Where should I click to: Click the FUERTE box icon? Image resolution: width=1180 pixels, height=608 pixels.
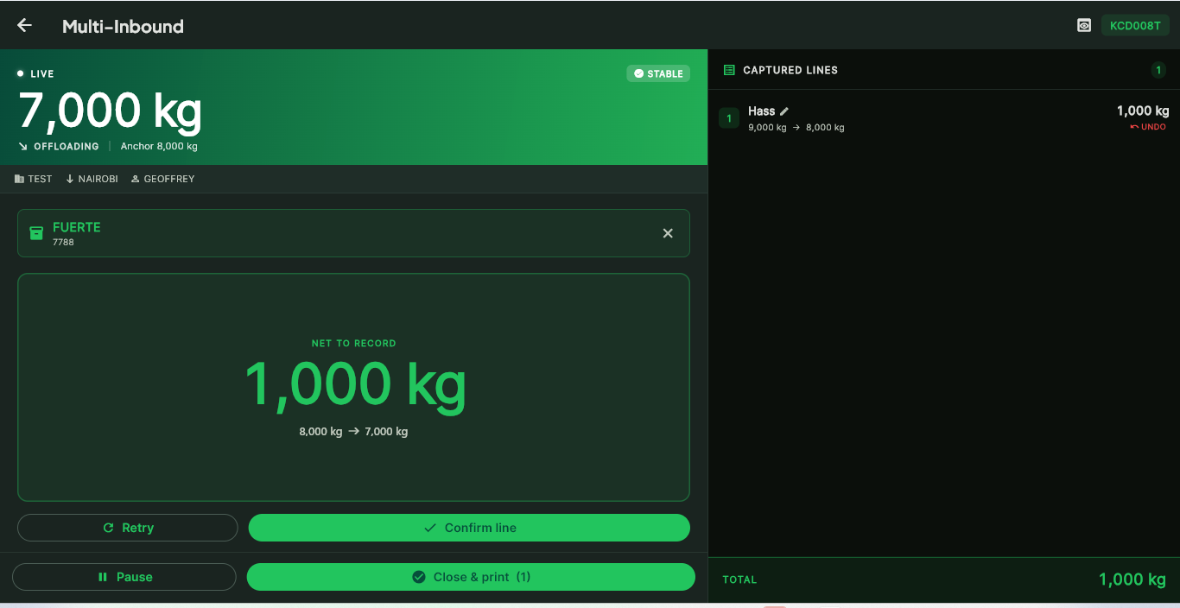[x=36, y=233]
